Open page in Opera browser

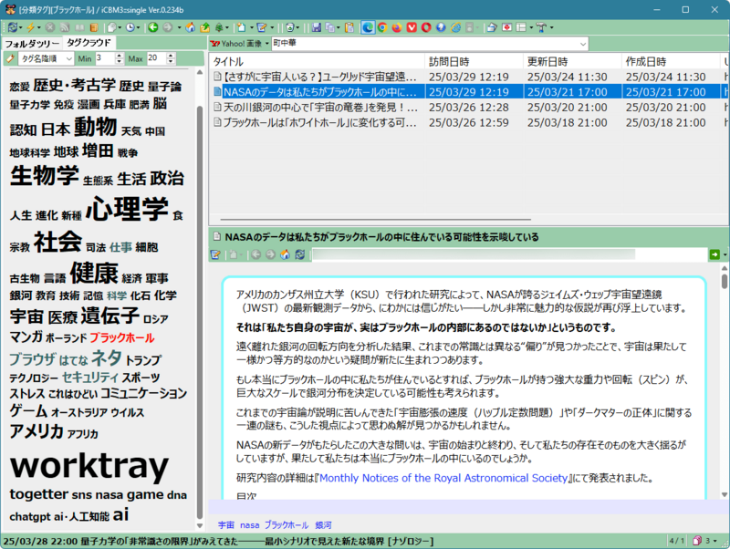[426, 27]
